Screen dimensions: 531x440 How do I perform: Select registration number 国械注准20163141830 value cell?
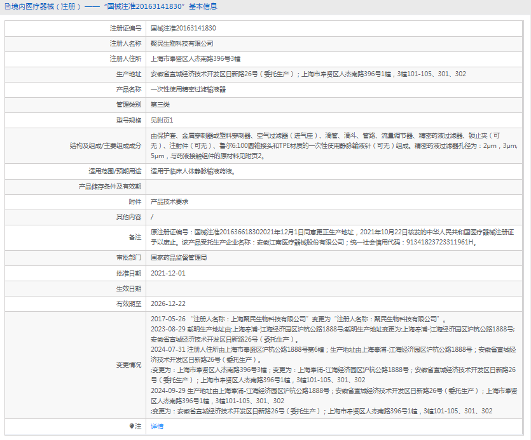click(x=183, y=28)
